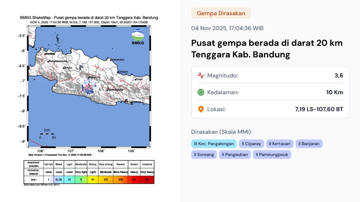Click the red MMI IX legend swatch
This screenshot has height=202, width=360.
click(x=134, y=180)
